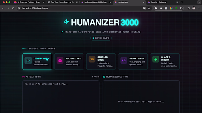Click the coffee cup icon on Casual Vibes
202x113 pixels.
[28, 60]
